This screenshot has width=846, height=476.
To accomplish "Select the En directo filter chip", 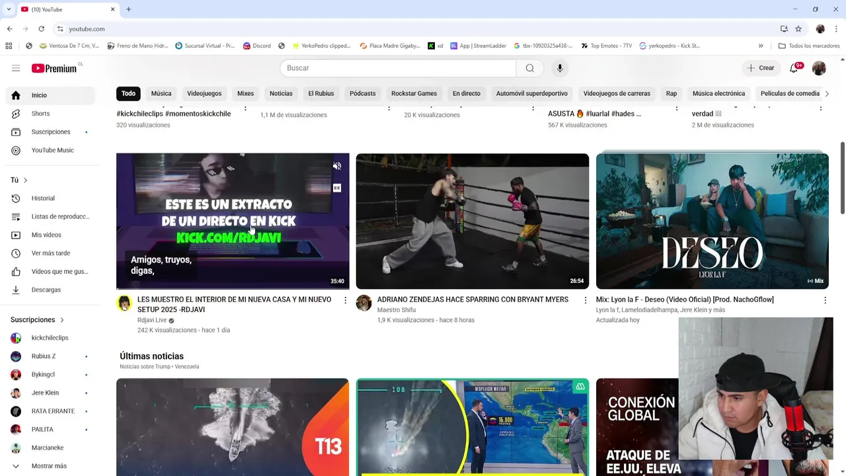I will click(x=467, y=93).
